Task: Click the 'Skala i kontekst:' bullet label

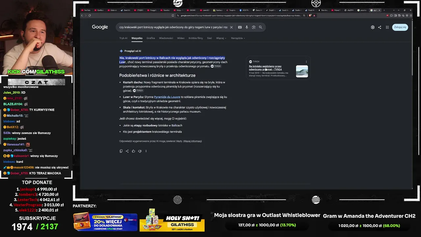Action: coord(134,107)
